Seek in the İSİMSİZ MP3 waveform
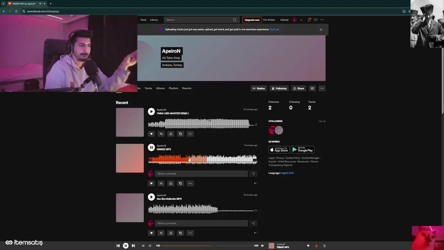 (x=203, y=160)
